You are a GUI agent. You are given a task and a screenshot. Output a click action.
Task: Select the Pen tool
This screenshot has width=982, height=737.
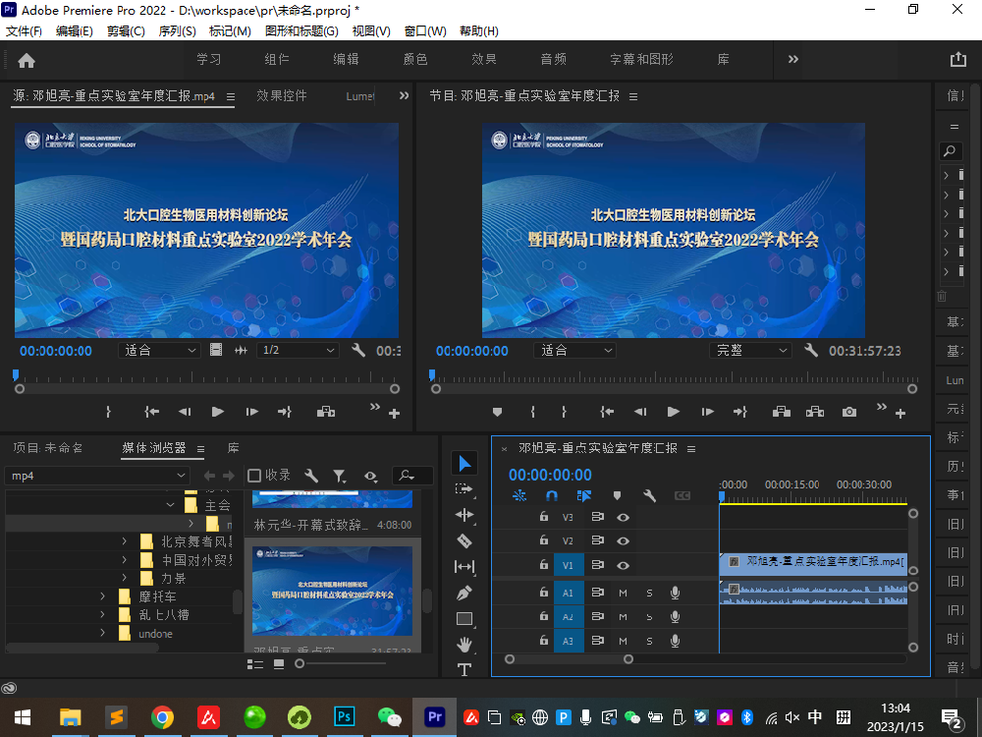pos(464,593)
